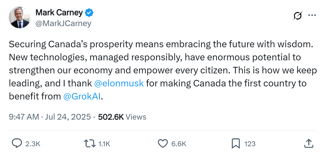Click the 9:47 AM timestamp
326x156 pixels.
[x=24, y=117]
